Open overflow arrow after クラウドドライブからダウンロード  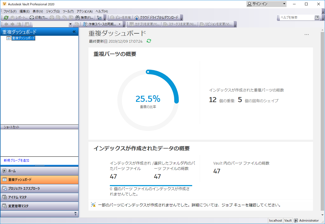[181, 18]
